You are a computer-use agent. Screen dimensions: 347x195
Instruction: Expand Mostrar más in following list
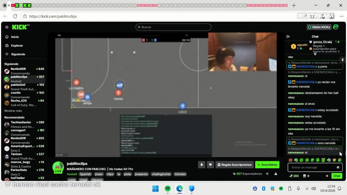click(13, 111)
